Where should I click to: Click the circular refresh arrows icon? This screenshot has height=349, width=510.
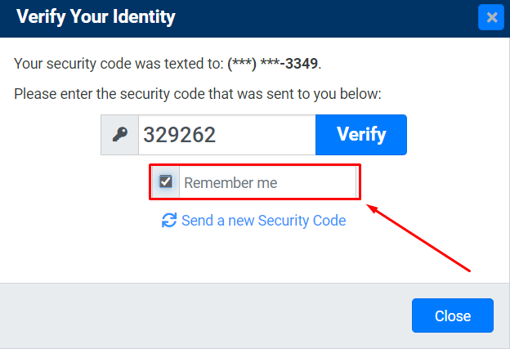169,220
